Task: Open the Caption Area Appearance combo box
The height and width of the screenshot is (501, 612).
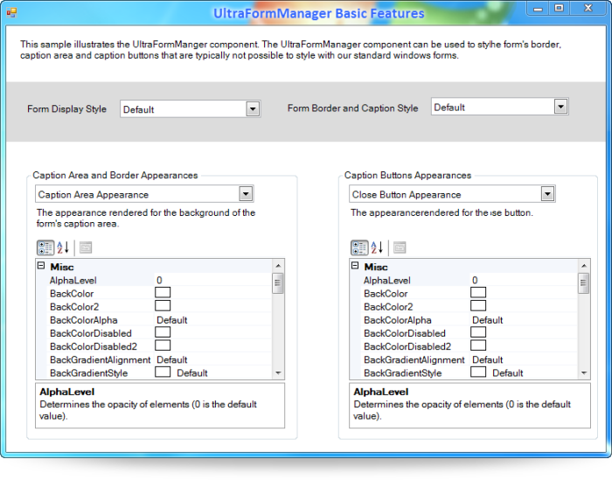Action: pyautogui.click(x=246, y=194)
